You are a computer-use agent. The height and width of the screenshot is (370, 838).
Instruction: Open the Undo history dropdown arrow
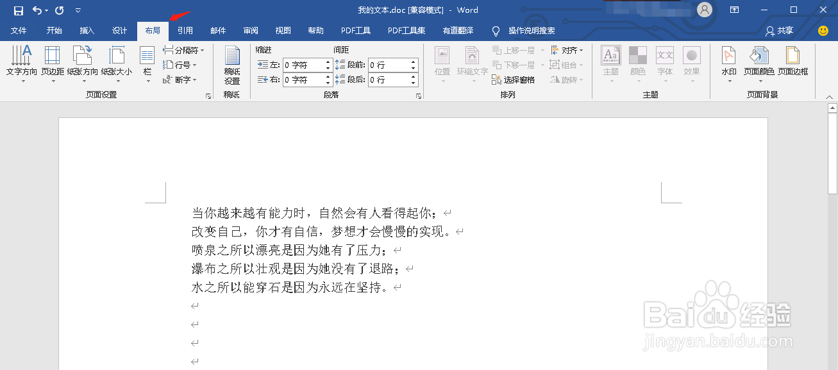coord(47,10)
